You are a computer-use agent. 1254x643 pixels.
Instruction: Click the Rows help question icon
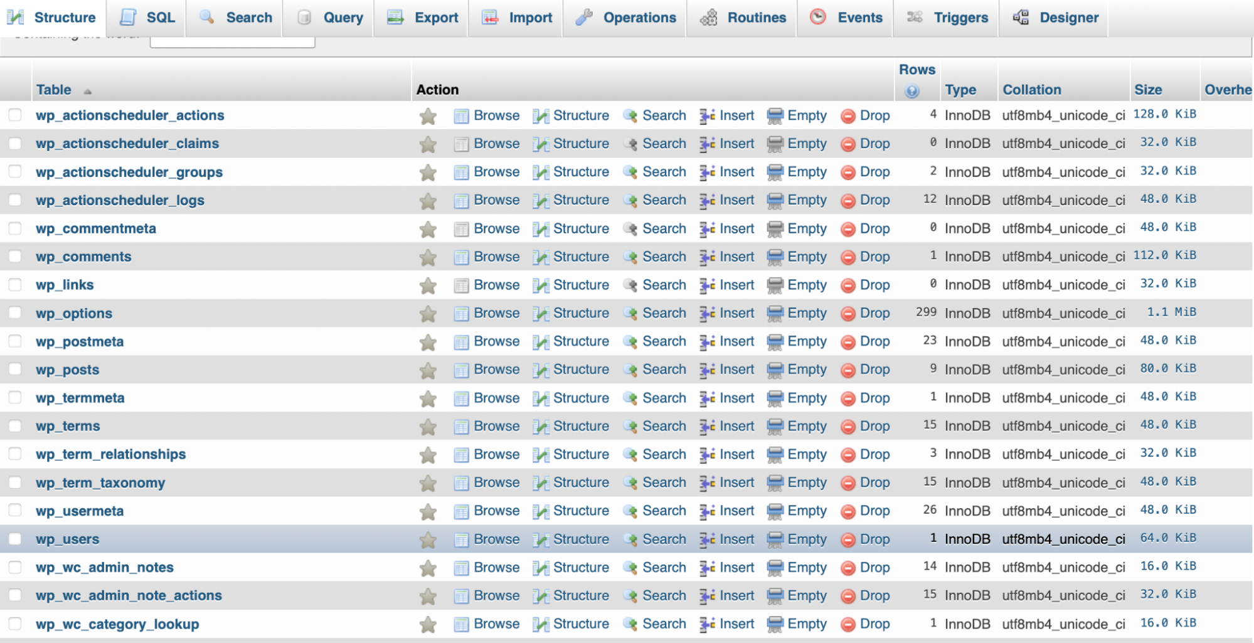(911, 92)
